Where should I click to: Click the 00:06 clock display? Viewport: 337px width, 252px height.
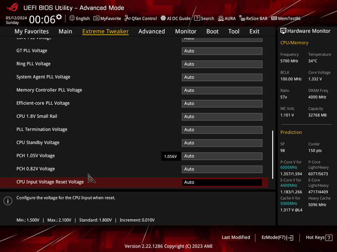click(42, 20)
